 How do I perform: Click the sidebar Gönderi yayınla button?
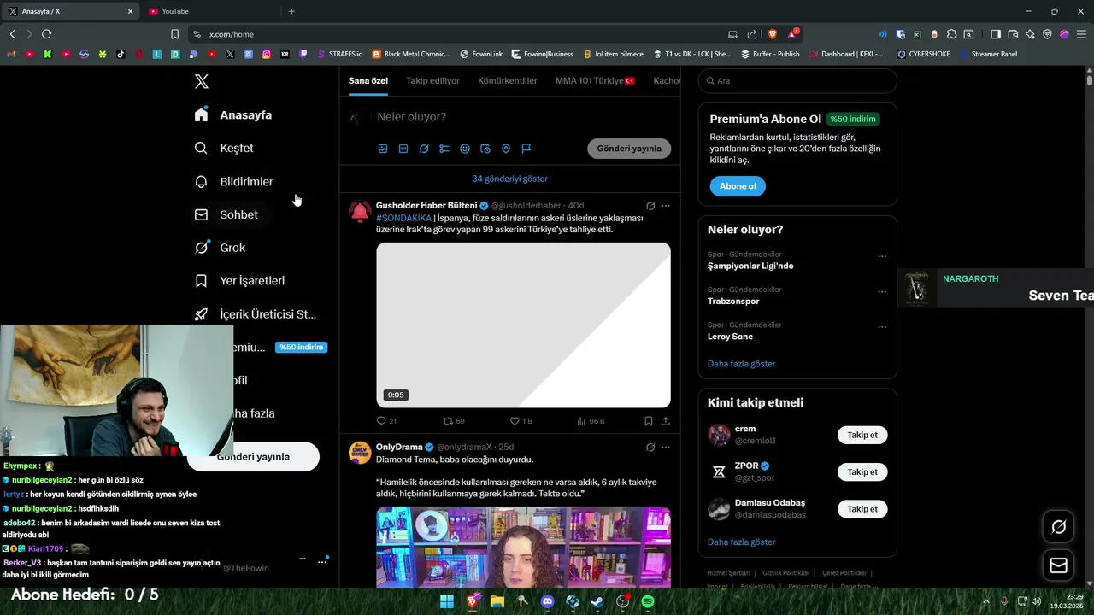253,457
